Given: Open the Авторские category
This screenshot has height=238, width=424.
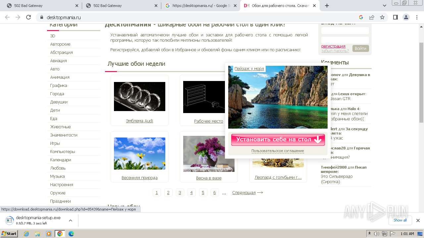Looking at the screenshot, I should tap(60, 44).
